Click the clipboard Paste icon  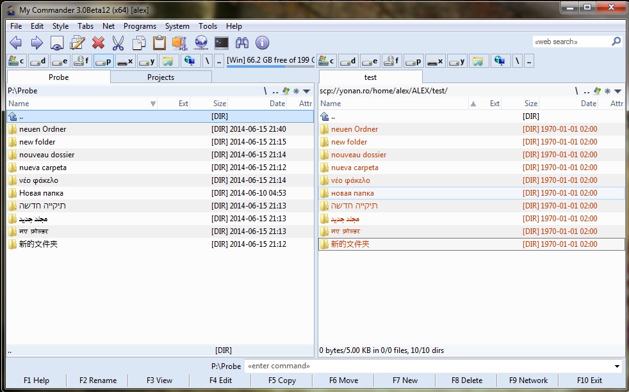click(x=159, y=43)
